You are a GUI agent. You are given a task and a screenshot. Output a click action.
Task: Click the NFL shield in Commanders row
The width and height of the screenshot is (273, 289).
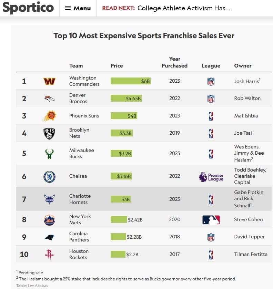(x=211, y=81)
